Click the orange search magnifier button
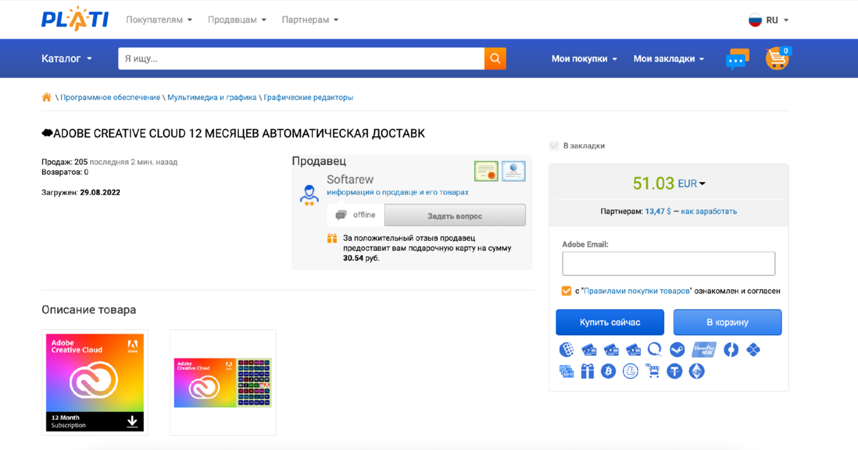The width and height of the screenshot is (858, 450). 495,59
